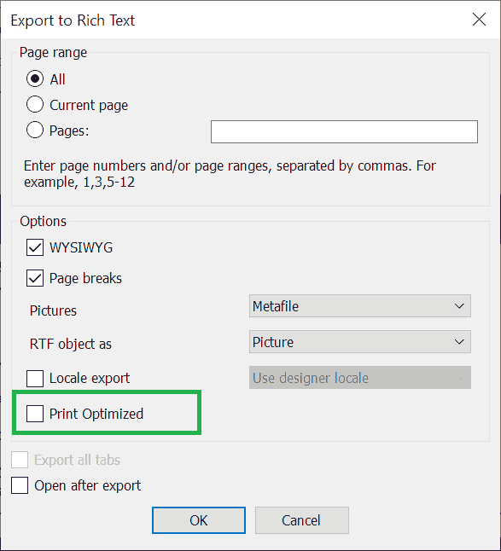Image resolution: width=501 pixels, height=551 pixels.
Task: Disable the Page breaks checkbox
Action: pyautogui.click(x=35, y=278)
